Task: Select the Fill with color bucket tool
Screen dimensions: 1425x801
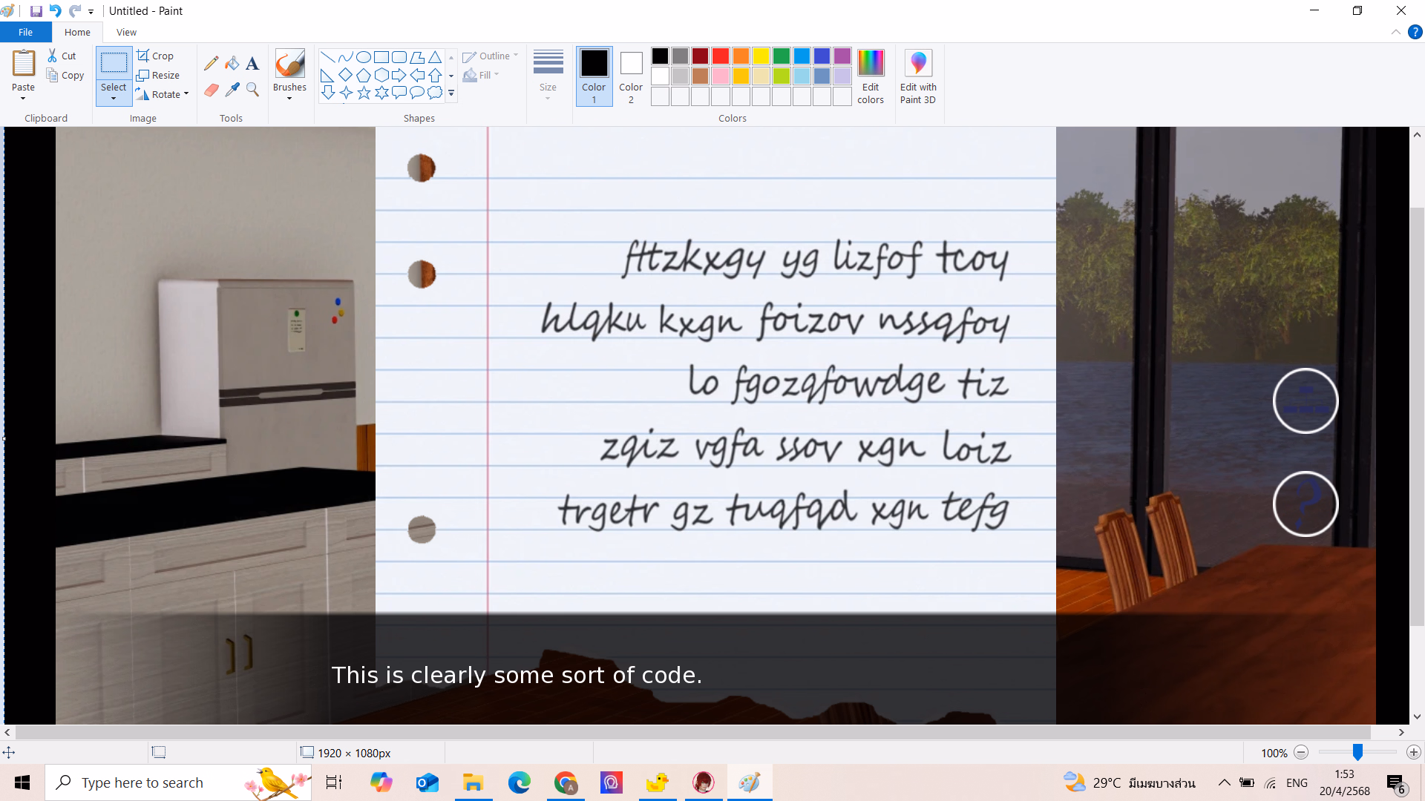Action: (x=232, y=63)
